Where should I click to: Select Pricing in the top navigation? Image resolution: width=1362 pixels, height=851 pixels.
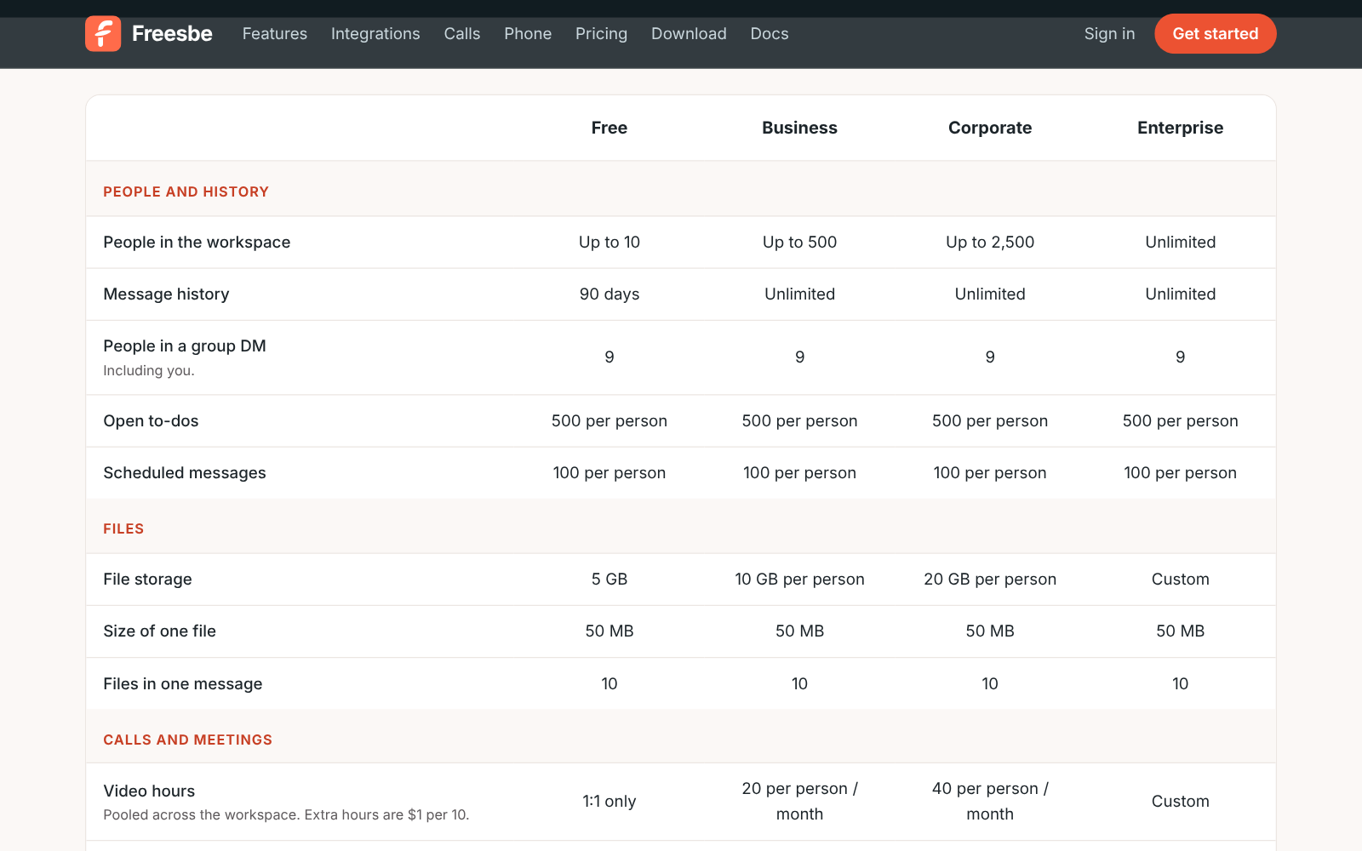click(601, 34)
